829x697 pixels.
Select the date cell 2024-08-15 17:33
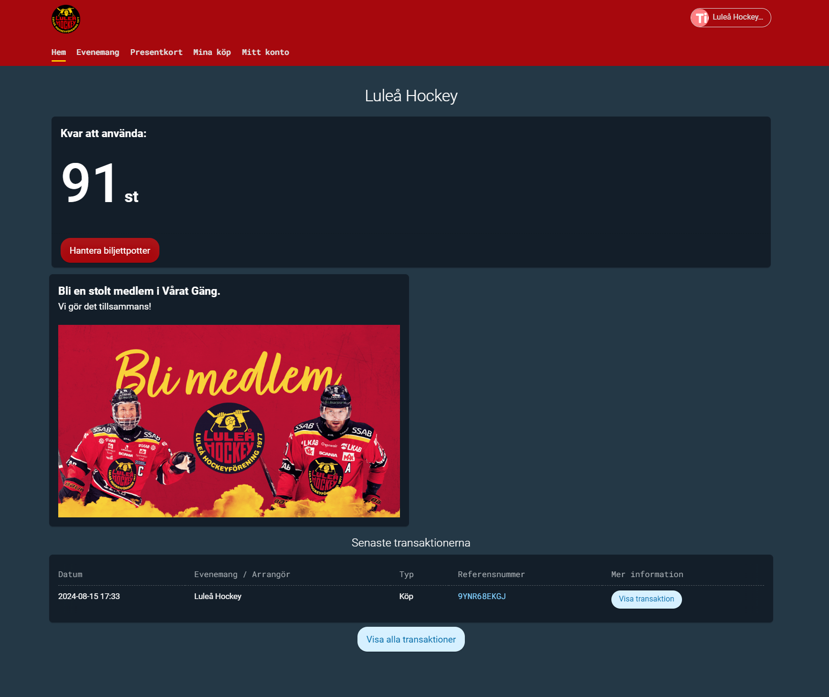point(89,596)
